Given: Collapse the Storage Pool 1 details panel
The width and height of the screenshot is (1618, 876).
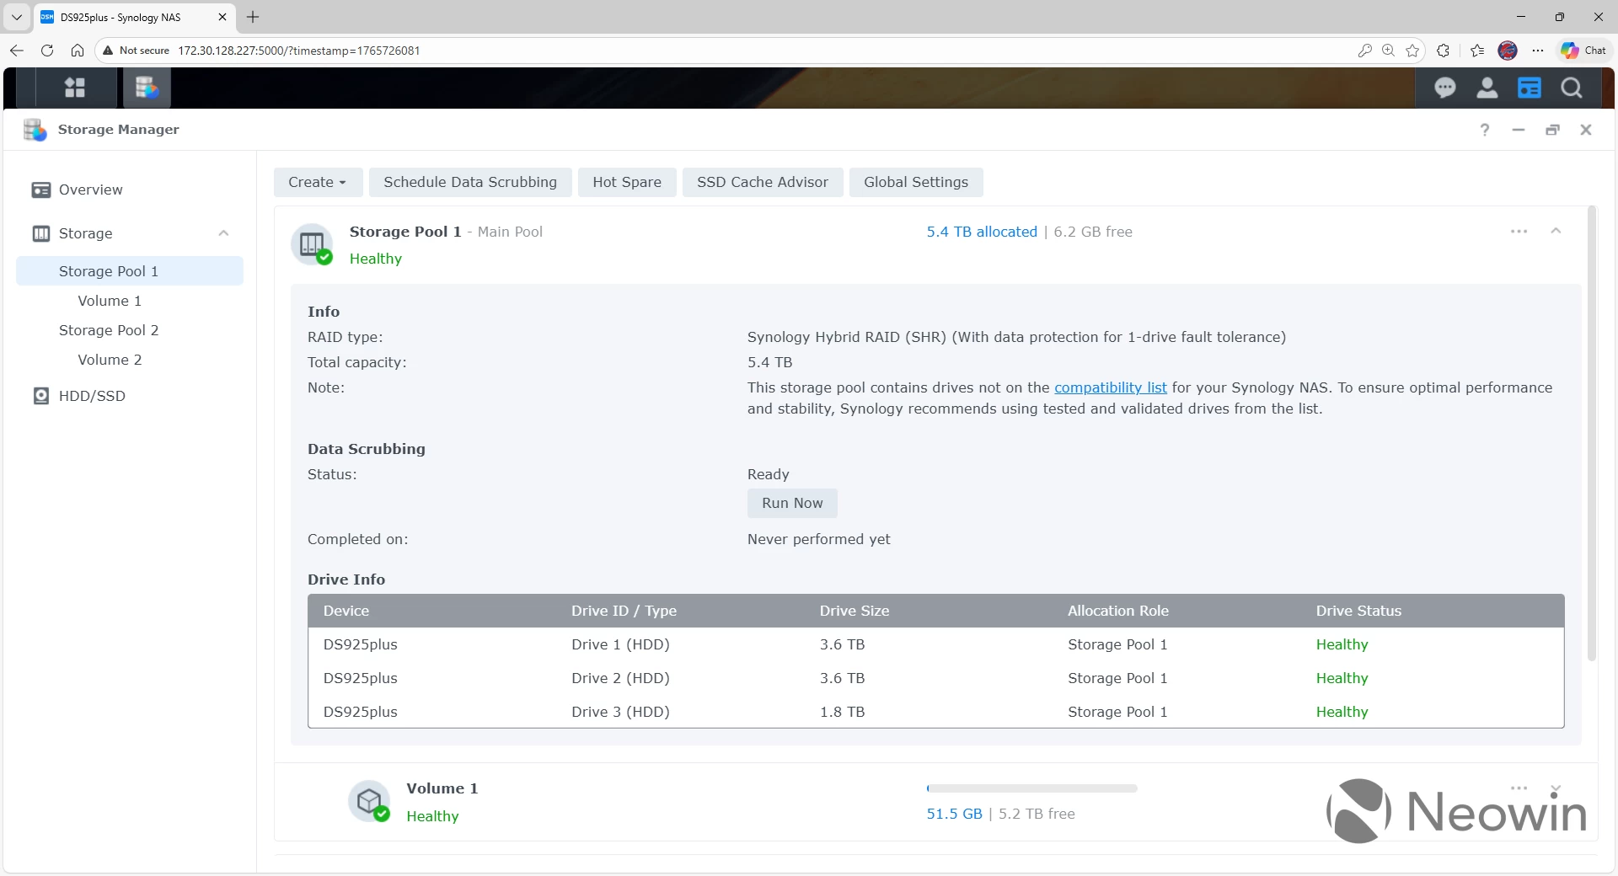Looking at the screenshot, I should [1556, 231].
